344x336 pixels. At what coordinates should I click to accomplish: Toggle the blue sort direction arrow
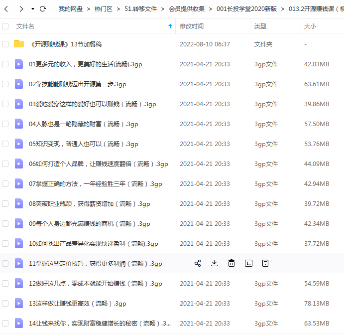[170, 26]
